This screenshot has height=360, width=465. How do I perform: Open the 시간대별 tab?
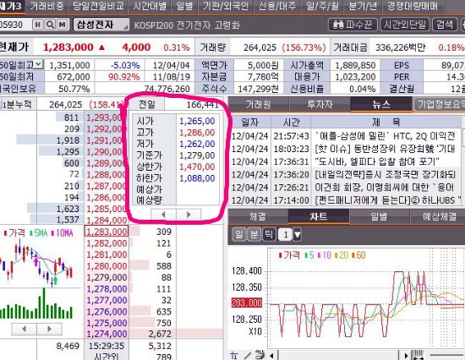(x=150, y=6)
